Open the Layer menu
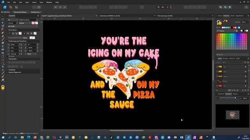Viewport: 250px width, 140px height. click(27, 2)
